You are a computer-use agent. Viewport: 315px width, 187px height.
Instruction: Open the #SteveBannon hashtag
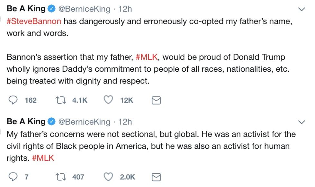(34, 22)
